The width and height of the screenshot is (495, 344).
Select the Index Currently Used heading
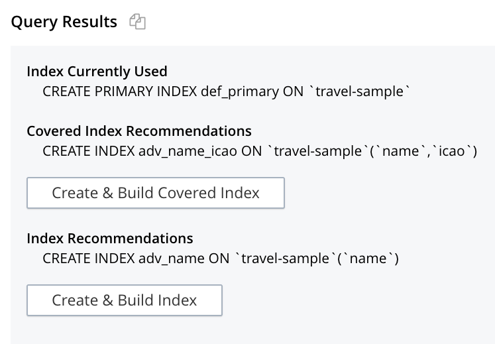(97, 71)
